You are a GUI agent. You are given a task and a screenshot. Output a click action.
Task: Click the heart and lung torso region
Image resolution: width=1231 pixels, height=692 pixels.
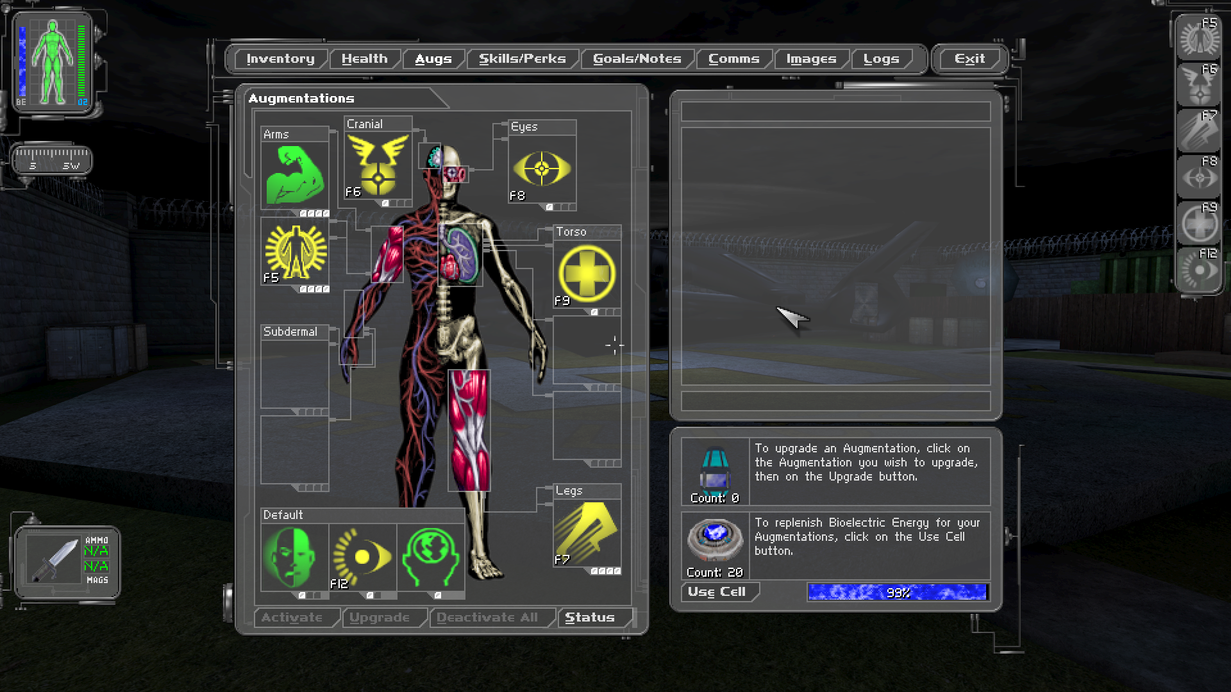pos(460,254)
